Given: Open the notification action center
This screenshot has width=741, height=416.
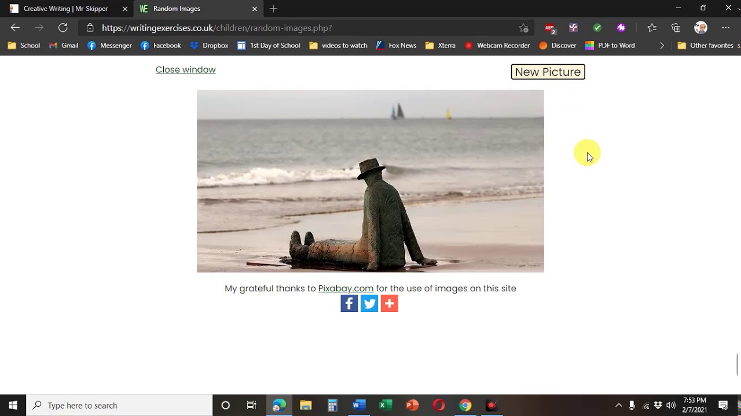Looking at the screenshot, I should click(723, 405).
